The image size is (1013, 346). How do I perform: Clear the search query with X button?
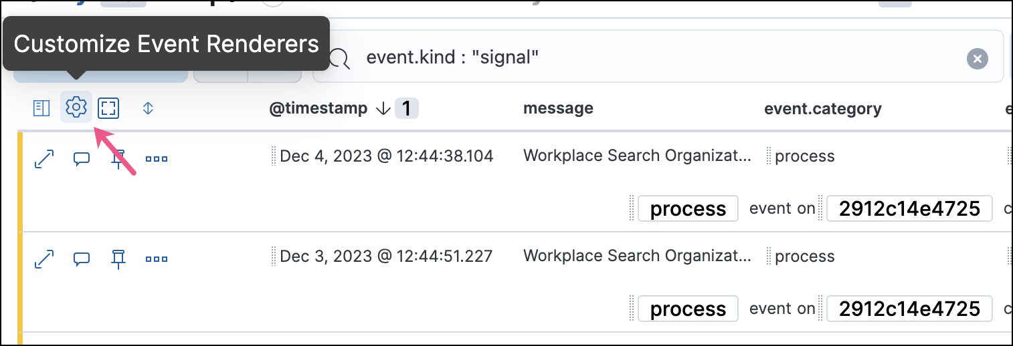pyautogui.click(x=978, y=59)
